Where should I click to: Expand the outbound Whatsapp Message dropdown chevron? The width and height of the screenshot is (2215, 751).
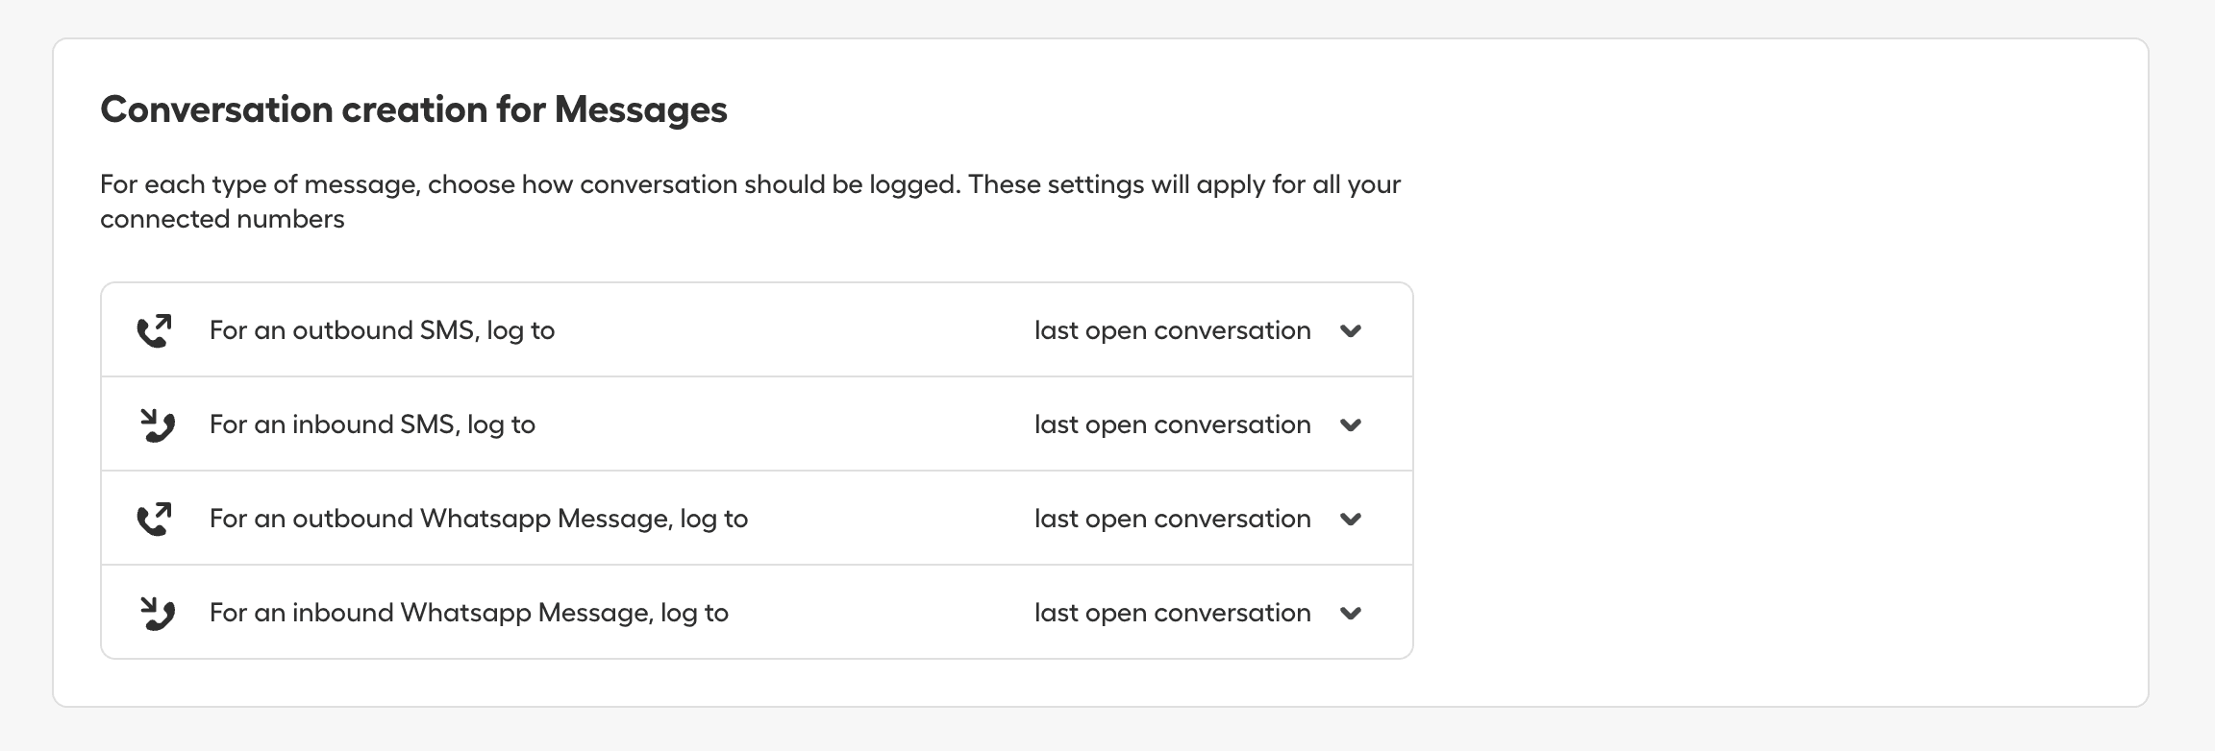(1353, 519)
